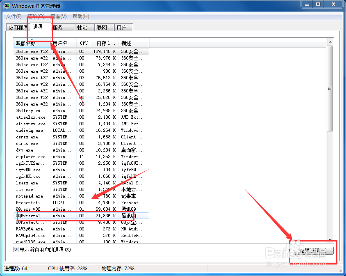This screenshot has width=346, height=276.
Task: Minimize the Task Manager window
Action: (x=307, y=4)
